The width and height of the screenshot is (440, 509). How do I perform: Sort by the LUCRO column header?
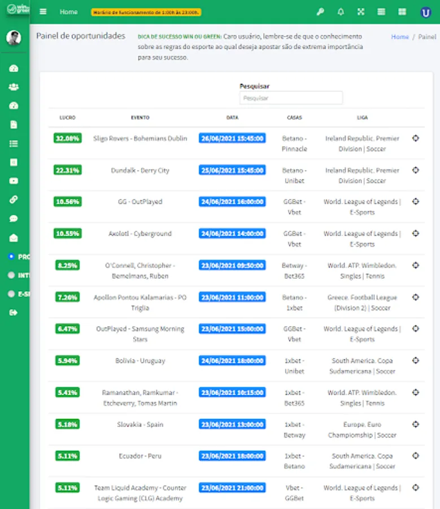[67, 118]
